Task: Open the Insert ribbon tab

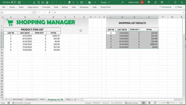Action: click(21, 7)
